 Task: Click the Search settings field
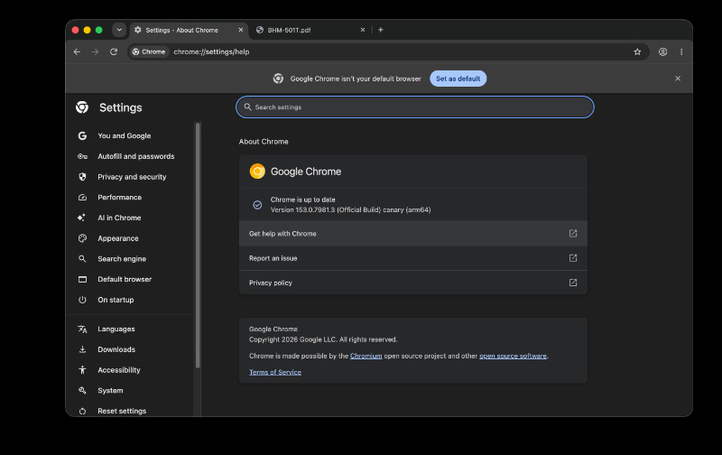(x=415, y=107)
